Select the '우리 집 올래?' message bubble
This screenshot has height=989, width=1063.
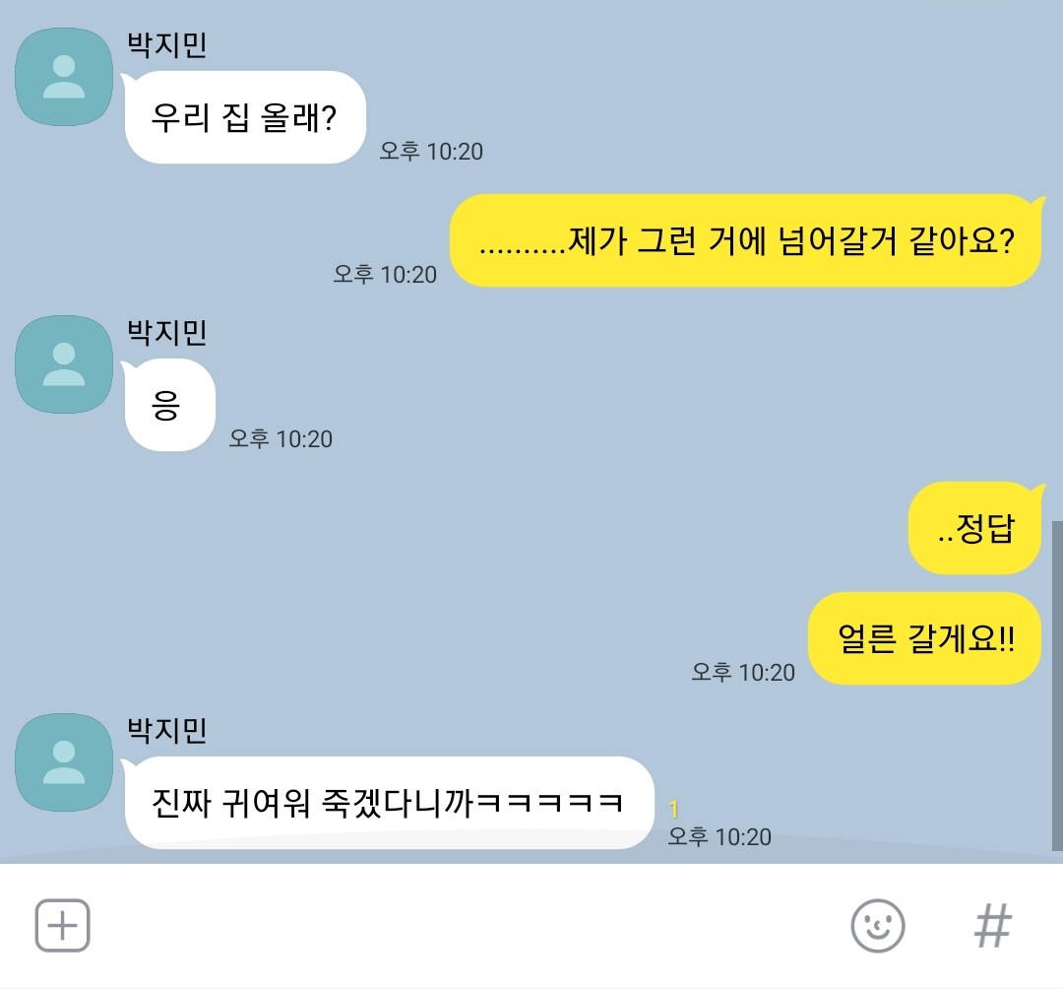245,117
